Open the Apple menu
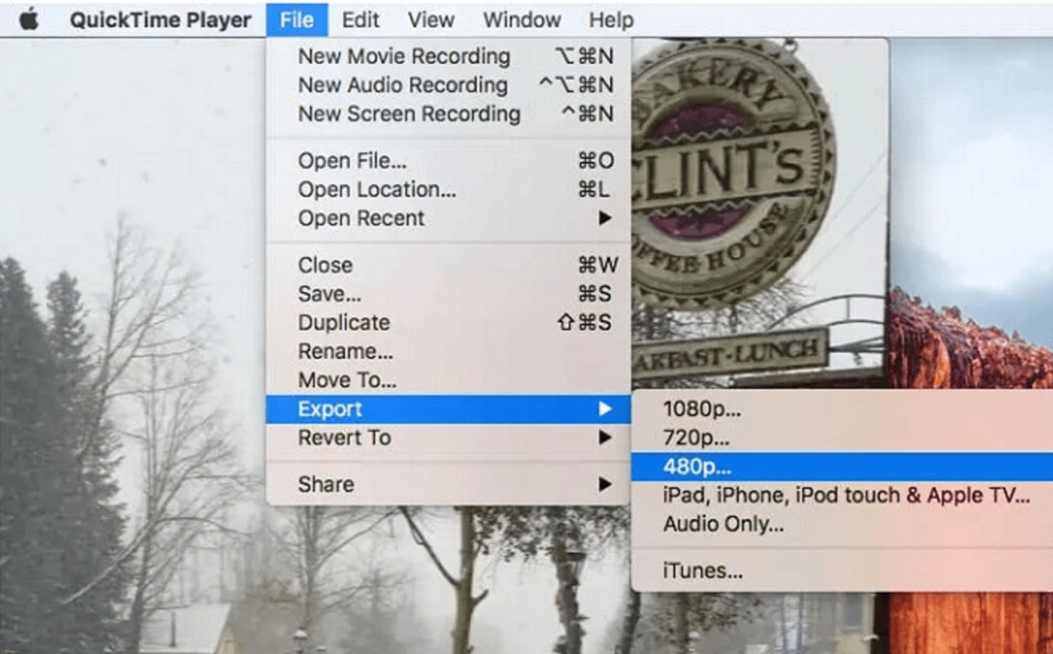 pyautogui.click(x=28, y=20)
